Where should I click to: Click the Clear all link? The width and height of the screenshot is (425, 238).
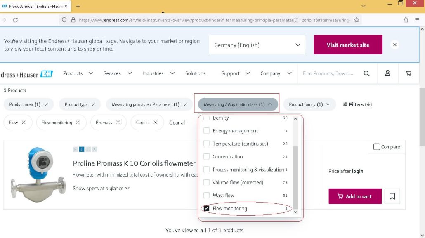tap(177, 123)
